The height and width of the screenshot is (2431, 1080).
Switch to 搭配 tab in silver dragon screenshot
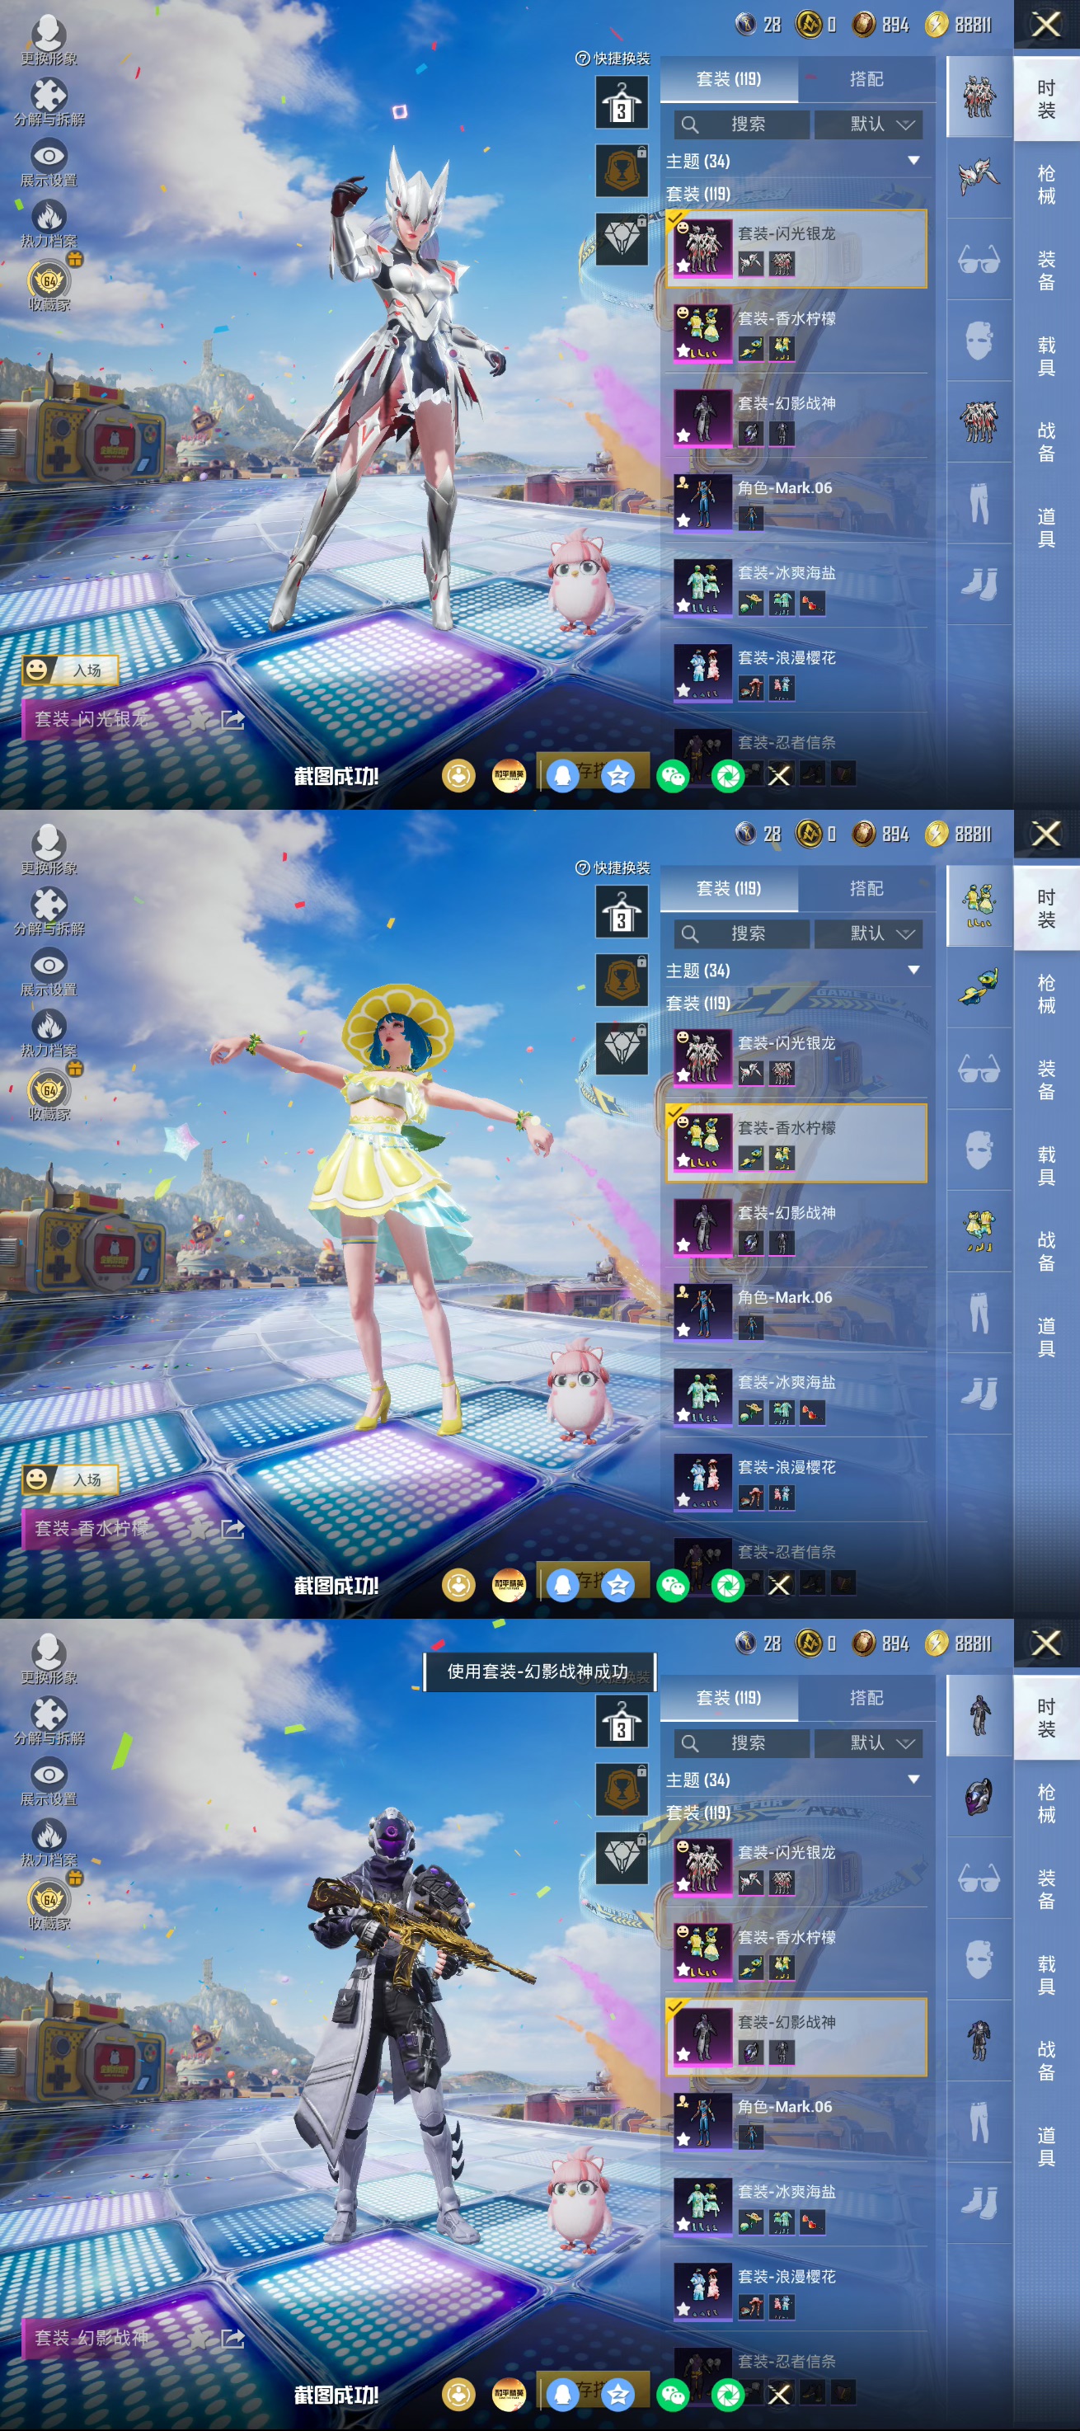tap(866, 79)
